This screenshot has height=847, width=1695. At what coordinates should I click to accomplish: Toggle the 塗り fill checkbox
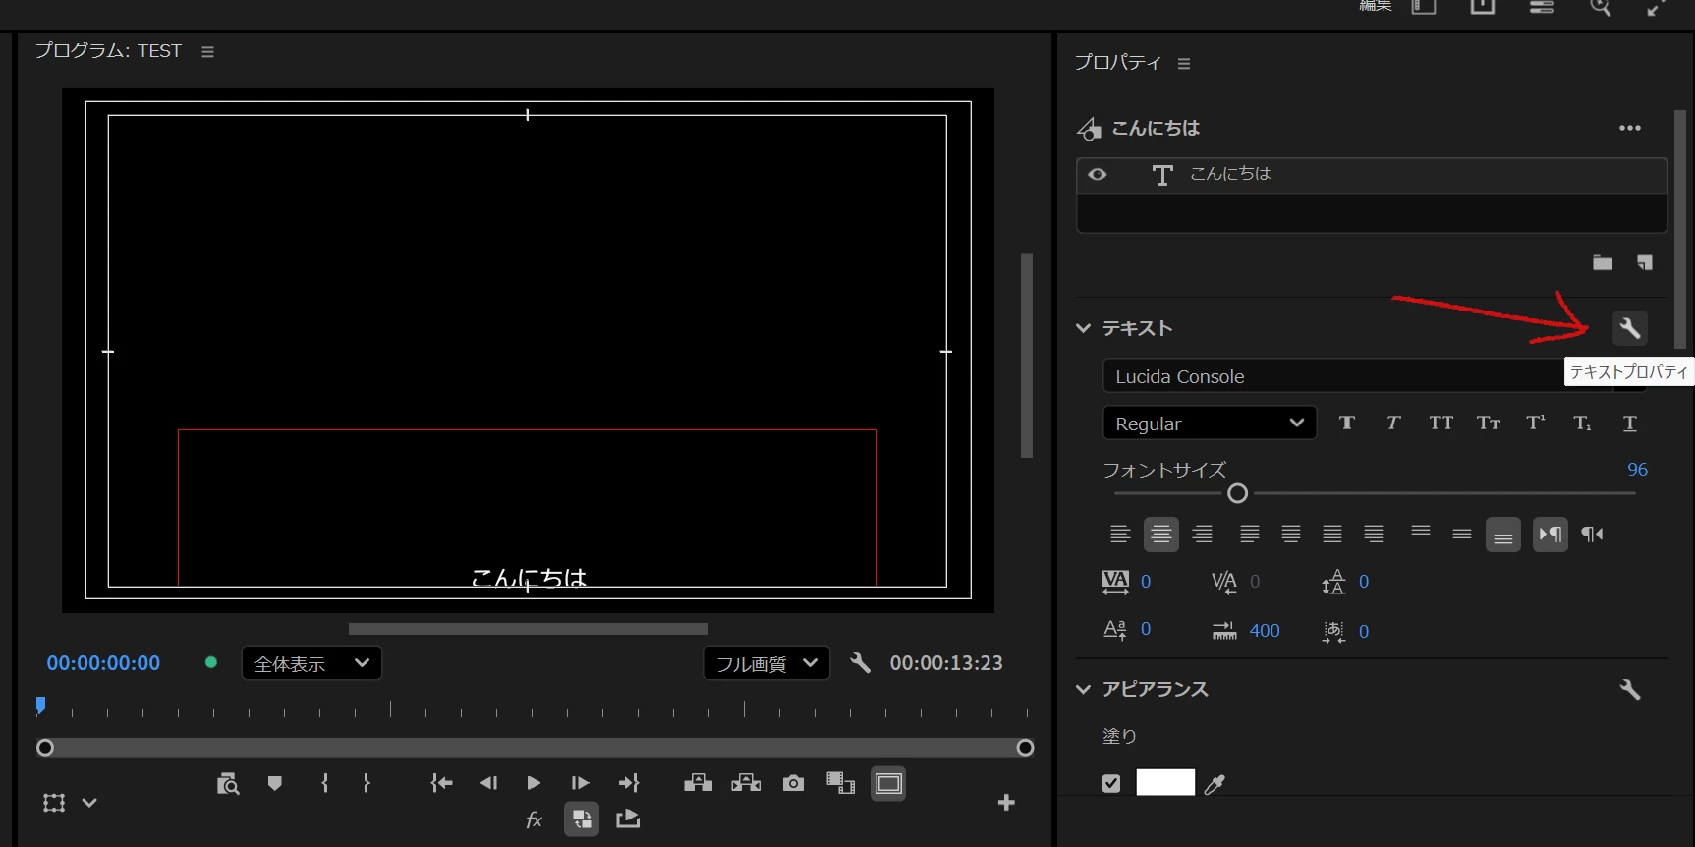click(1111, 783)
